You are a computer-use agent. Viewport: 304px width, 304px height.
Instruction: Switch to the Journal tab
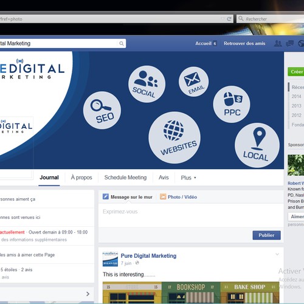49,178
